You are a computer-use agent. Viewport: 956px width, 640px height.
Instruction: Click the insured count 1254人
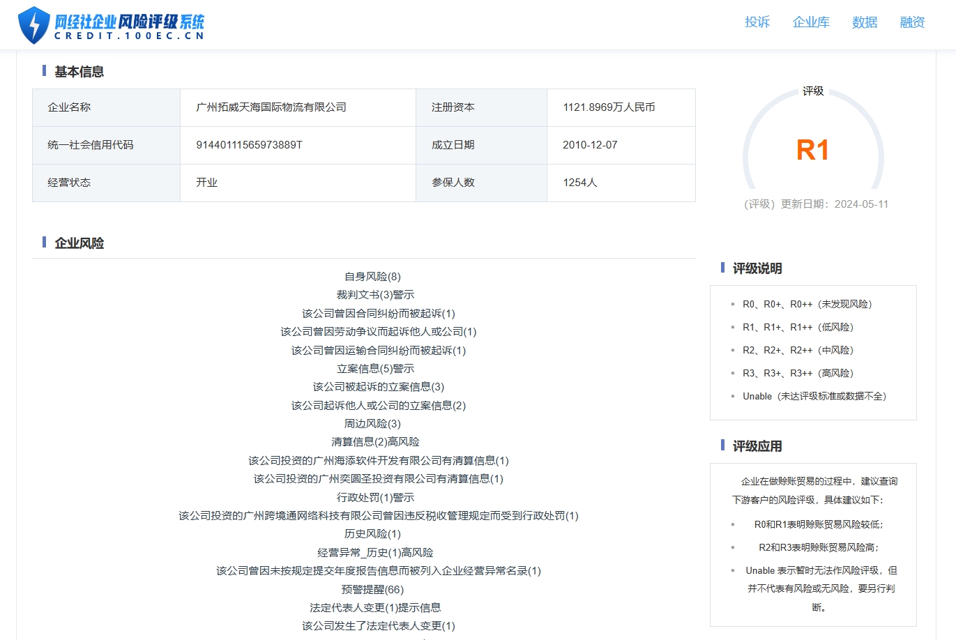tap(580, 183)
